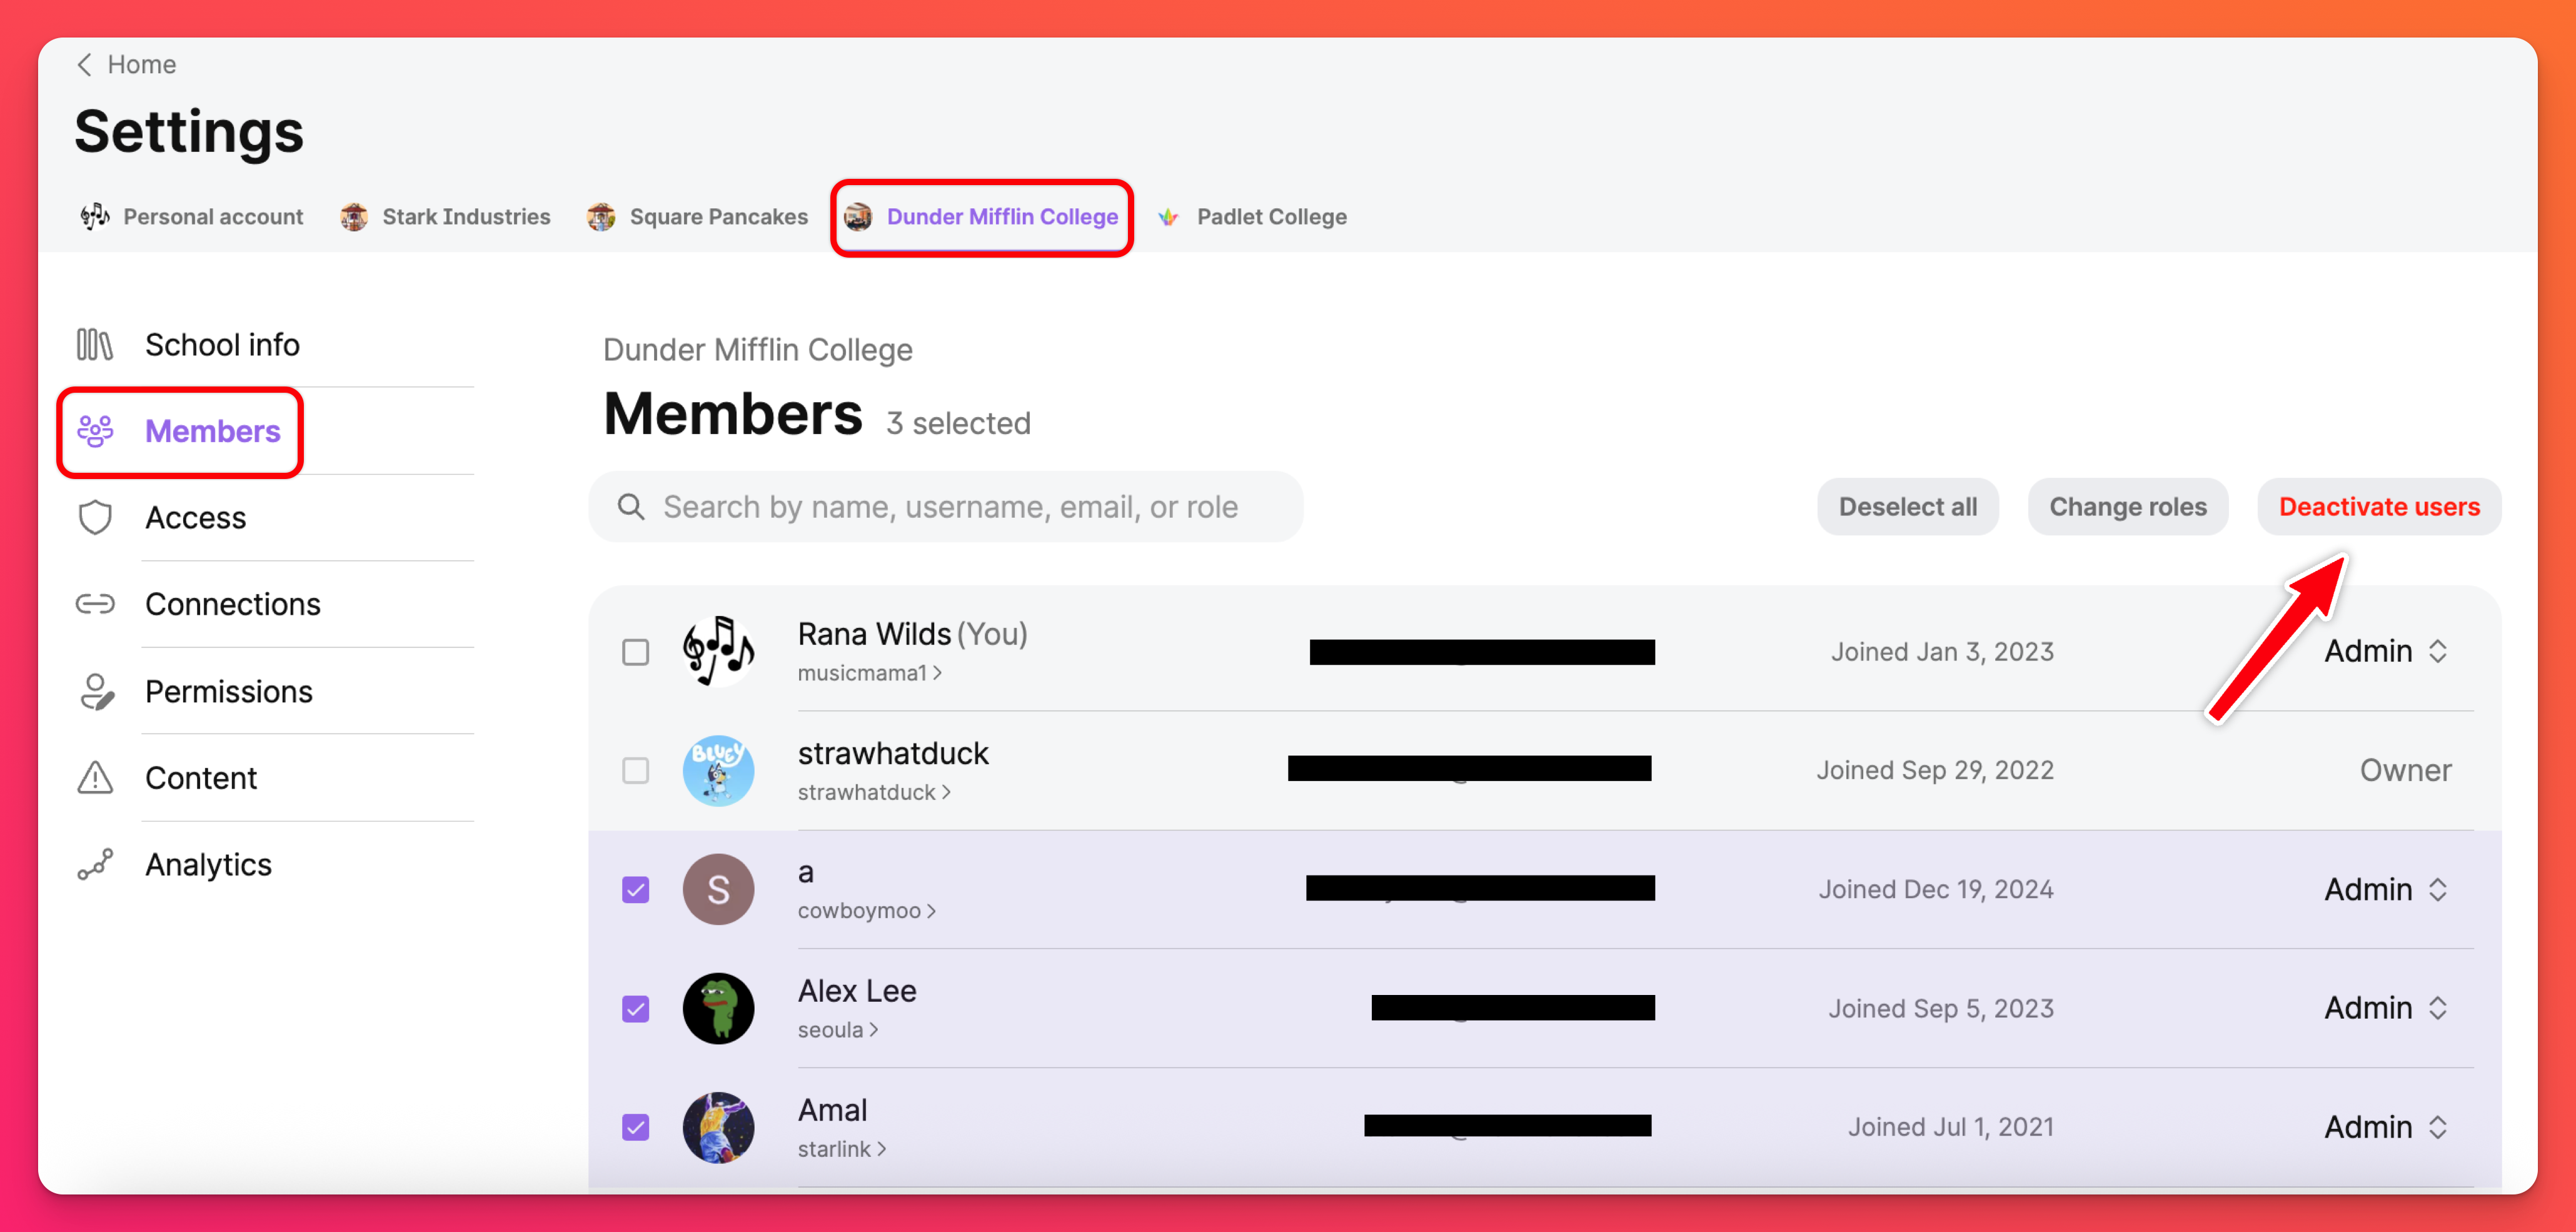This screenshot has width=2576, height=1232.
Task: Uncheck Amal's selection checkbox
Action: point(635,1127)
